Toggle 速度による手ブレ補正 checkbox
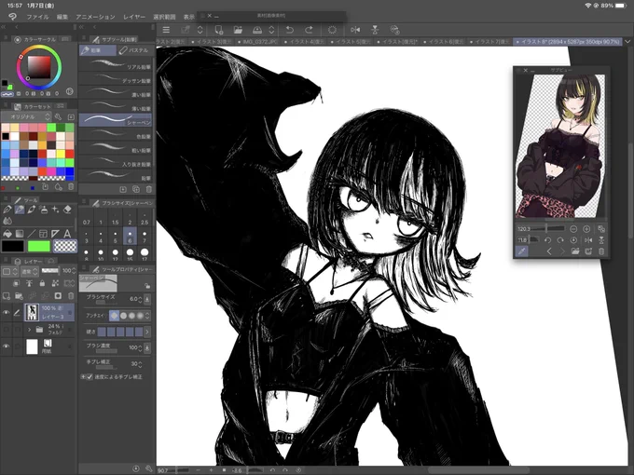 tap(90, 376)
